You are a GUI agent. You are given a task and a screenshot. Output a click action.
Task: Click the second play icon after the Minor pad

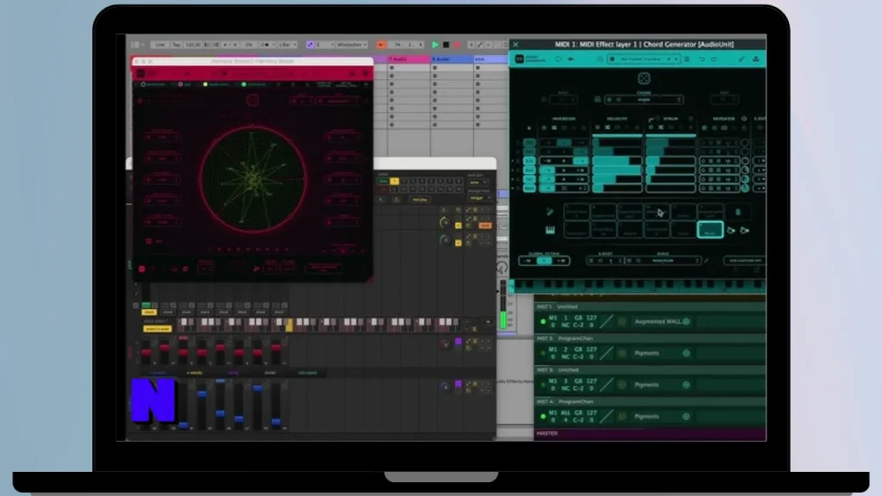[x=744, y=230]
